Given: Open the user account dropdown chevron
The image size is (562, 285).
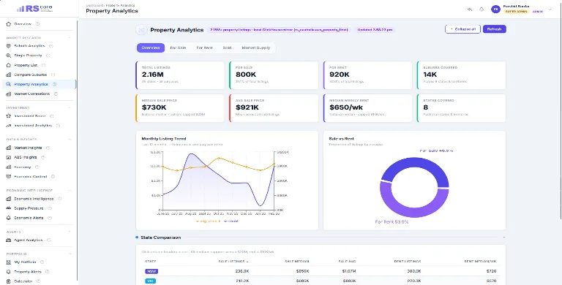Looking at the screenshot, I should pyautogui.click(x=550, y=9).
